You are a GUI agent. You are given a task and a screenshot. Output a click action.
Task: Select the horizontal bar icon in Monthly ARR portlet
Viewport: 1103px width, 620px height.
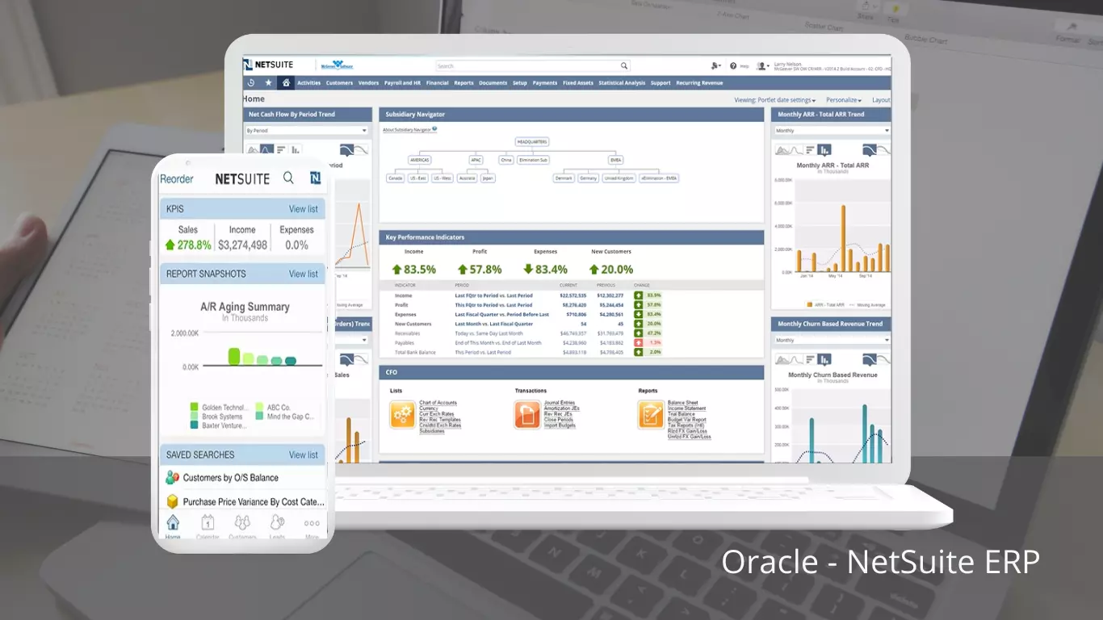point(810,149)
